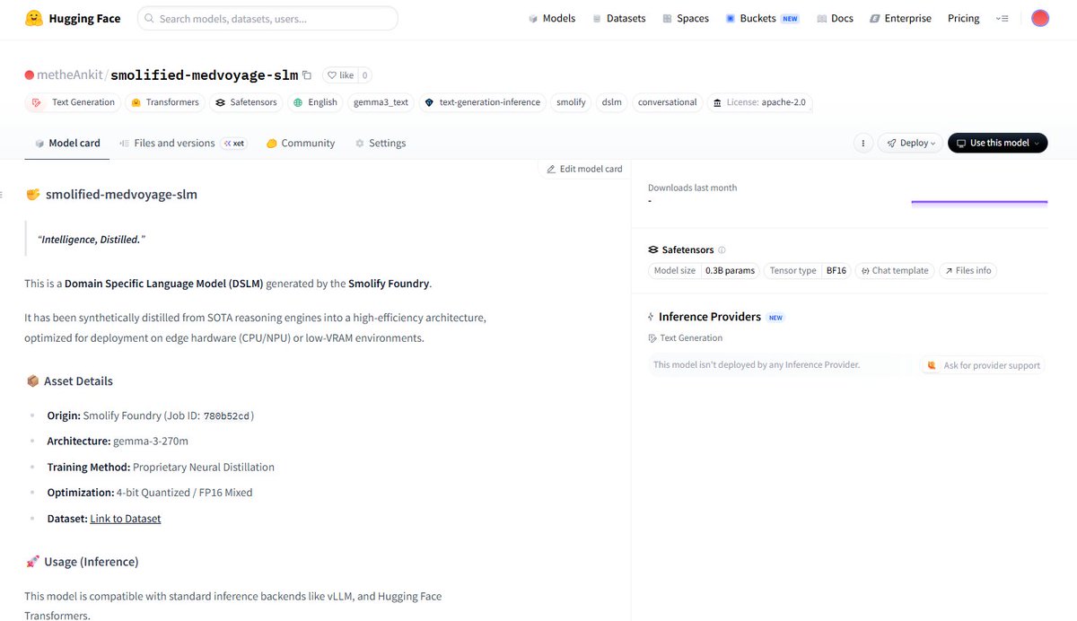Click the Text Generation label under Inference Providers
This screenshot has width=1077, height=621.
(691, 338)
